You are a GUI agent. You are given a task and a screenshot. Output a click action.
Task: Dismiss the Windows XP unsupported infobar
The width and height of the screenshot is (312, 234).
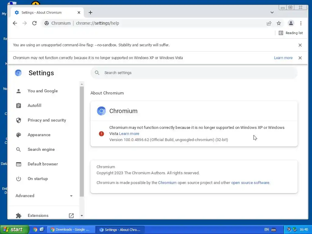(x=300, y=58)
